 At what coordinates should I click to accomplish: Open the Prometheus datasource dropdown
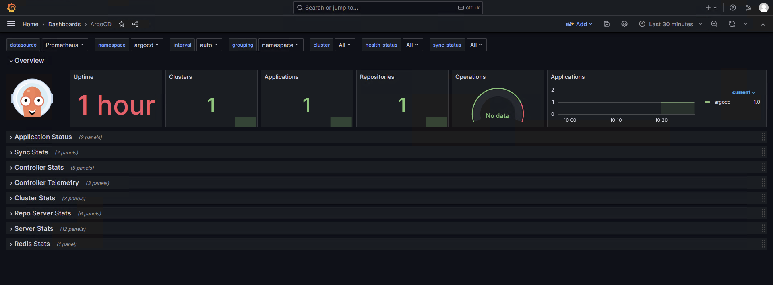coord(64,45)
